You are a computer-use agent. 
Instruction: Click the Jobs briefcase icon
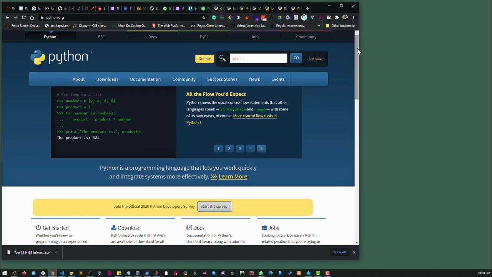tap(264, 228)
